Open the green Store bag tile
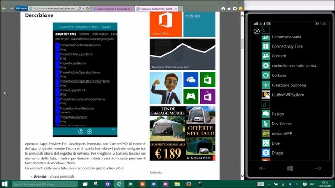This screenshot has width=335, height=188. tap(208, 79)
